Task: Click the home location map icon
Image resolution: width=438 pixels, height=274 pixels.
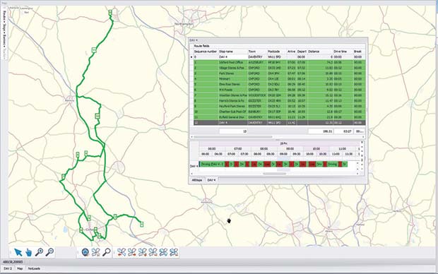Action: pyautogui.click(x=85, y=252)
